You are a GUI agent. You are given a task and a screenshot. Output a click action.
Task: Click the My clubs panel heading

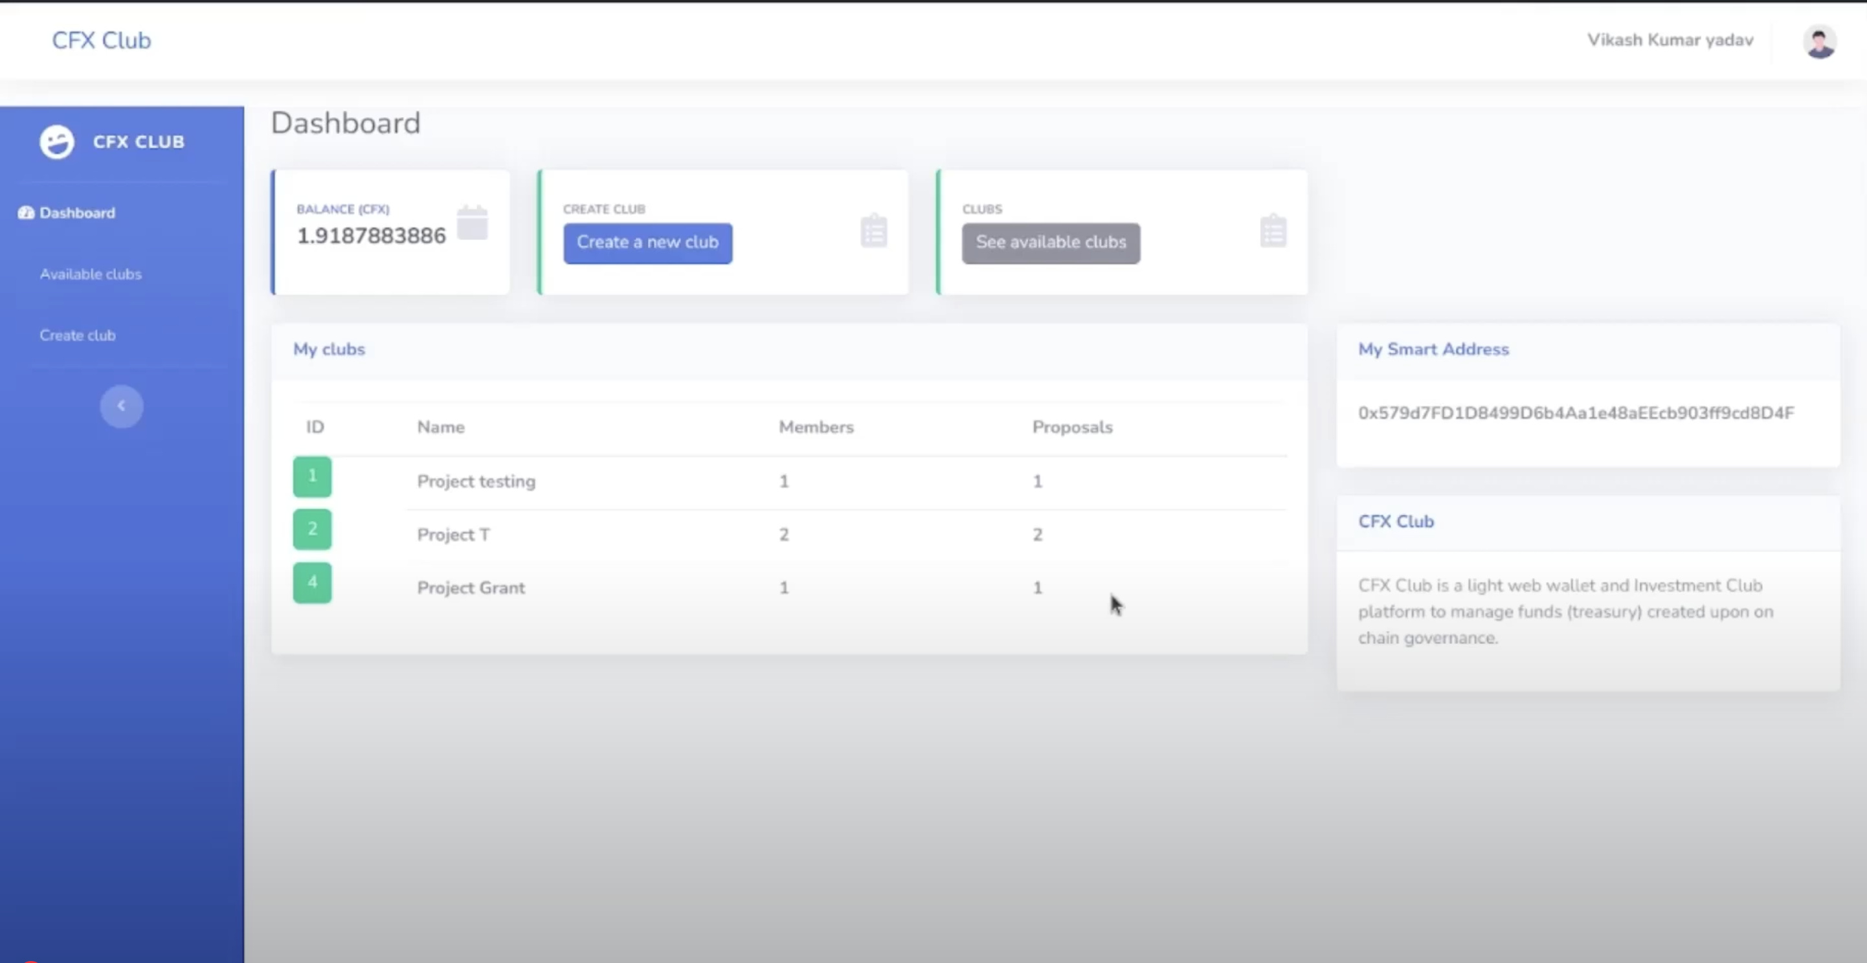click(329, 349)
